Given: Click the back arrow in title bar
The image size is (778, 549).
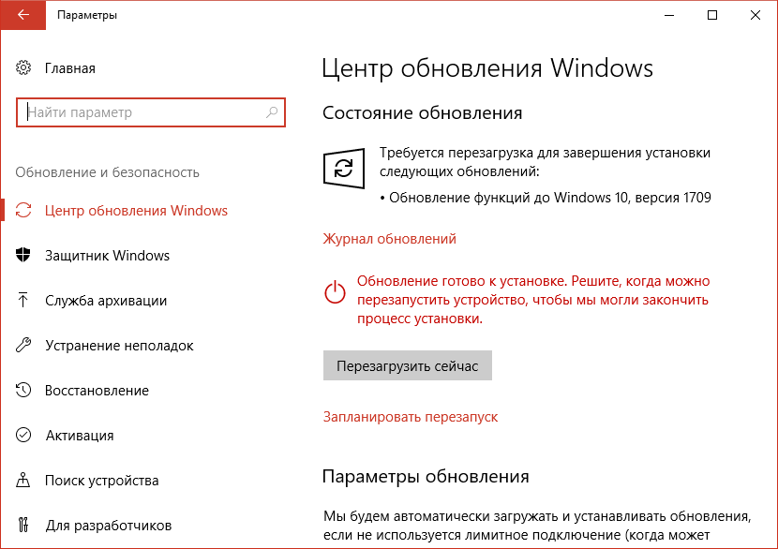Looking at the screenshot, I should click(22, 15).
